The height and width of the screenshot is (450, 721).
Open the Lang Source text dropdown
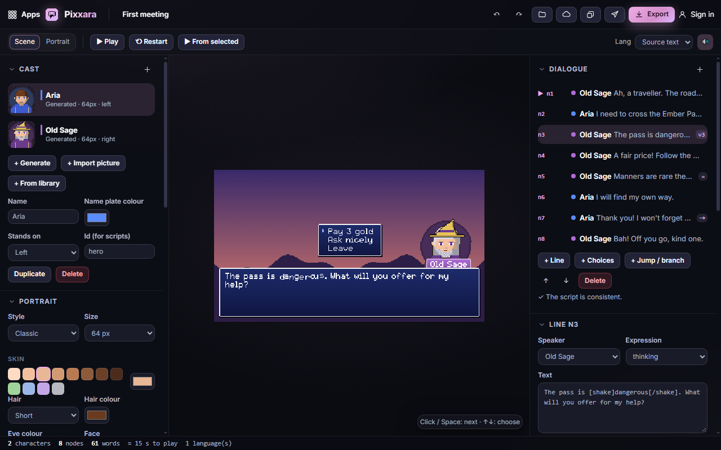(664, 42)
